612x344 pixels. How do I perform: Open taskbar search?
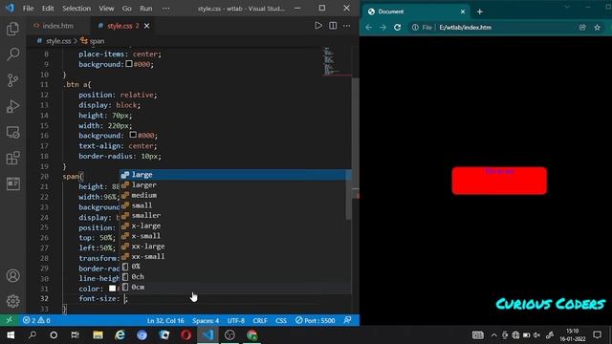[x=33, y=335]
